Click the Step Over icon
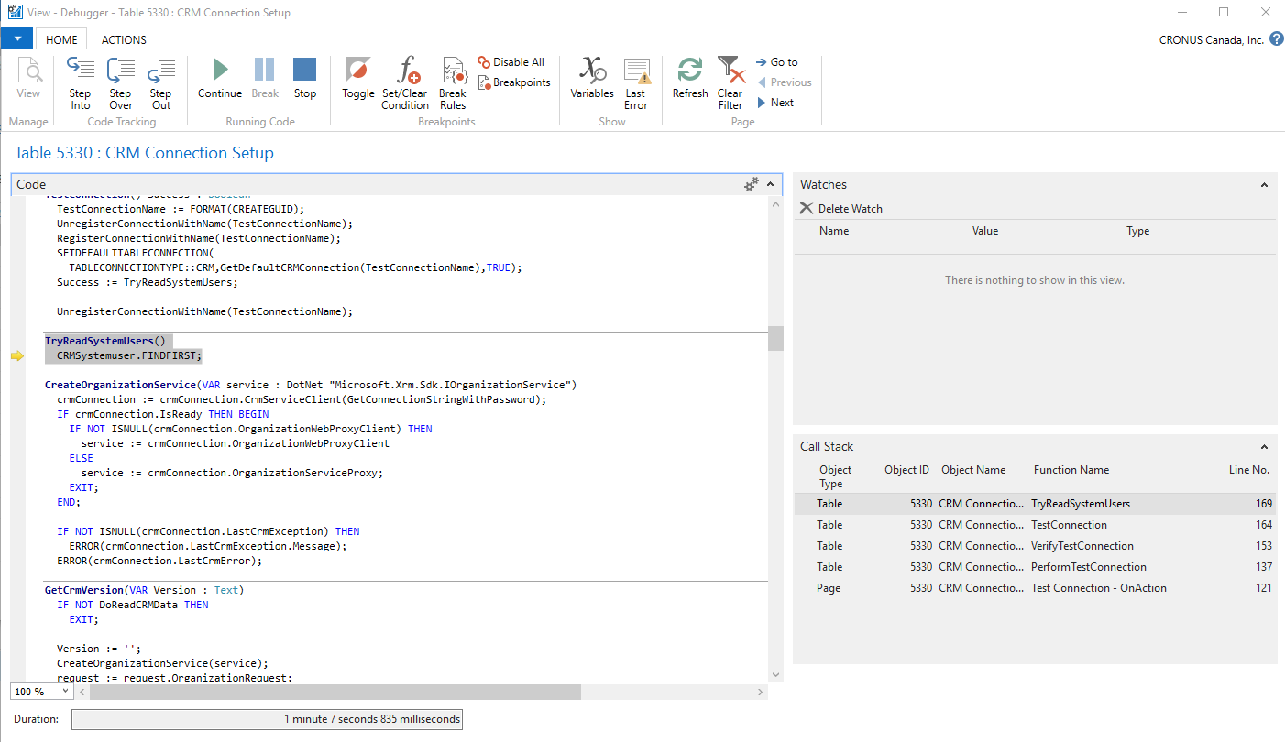The image size is (1285, 742). click(x=121, y=82)
